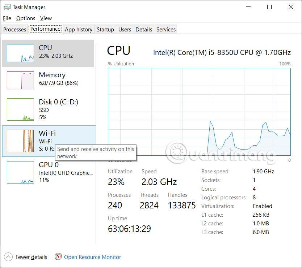Open the Options menu
This screenshot has width=302, height=268.
tap(26, 18)
